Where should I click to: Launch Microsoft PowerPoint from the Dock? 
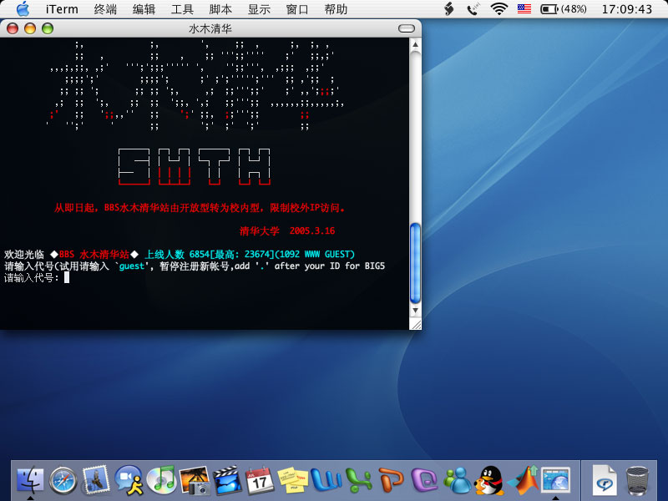coord(392,479)
